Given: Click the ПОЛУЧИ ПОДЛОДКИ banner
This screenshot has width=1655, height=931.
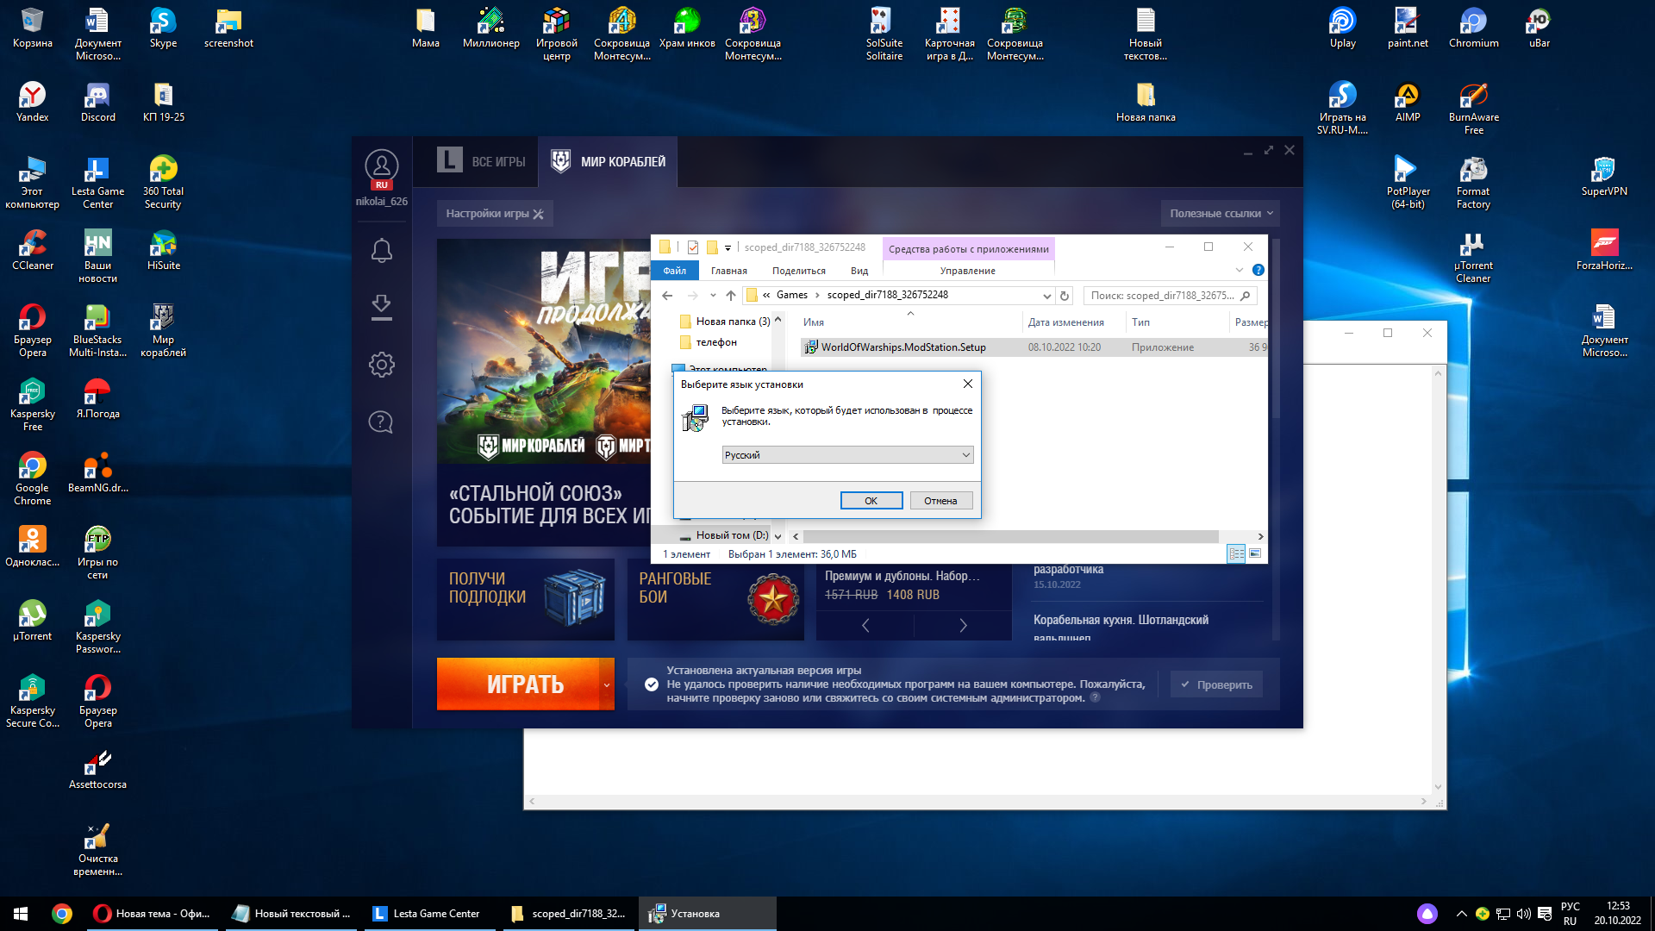Looking at the screenshot, I should (526, 599).
